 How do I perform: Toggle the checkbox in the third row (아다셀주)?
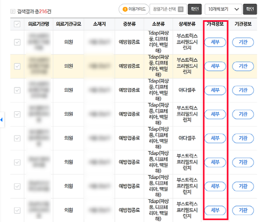17,90
